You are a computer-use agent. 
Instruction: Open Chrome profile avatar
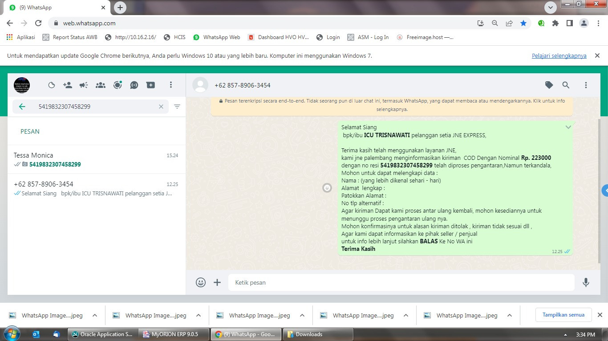pos(584,23)
